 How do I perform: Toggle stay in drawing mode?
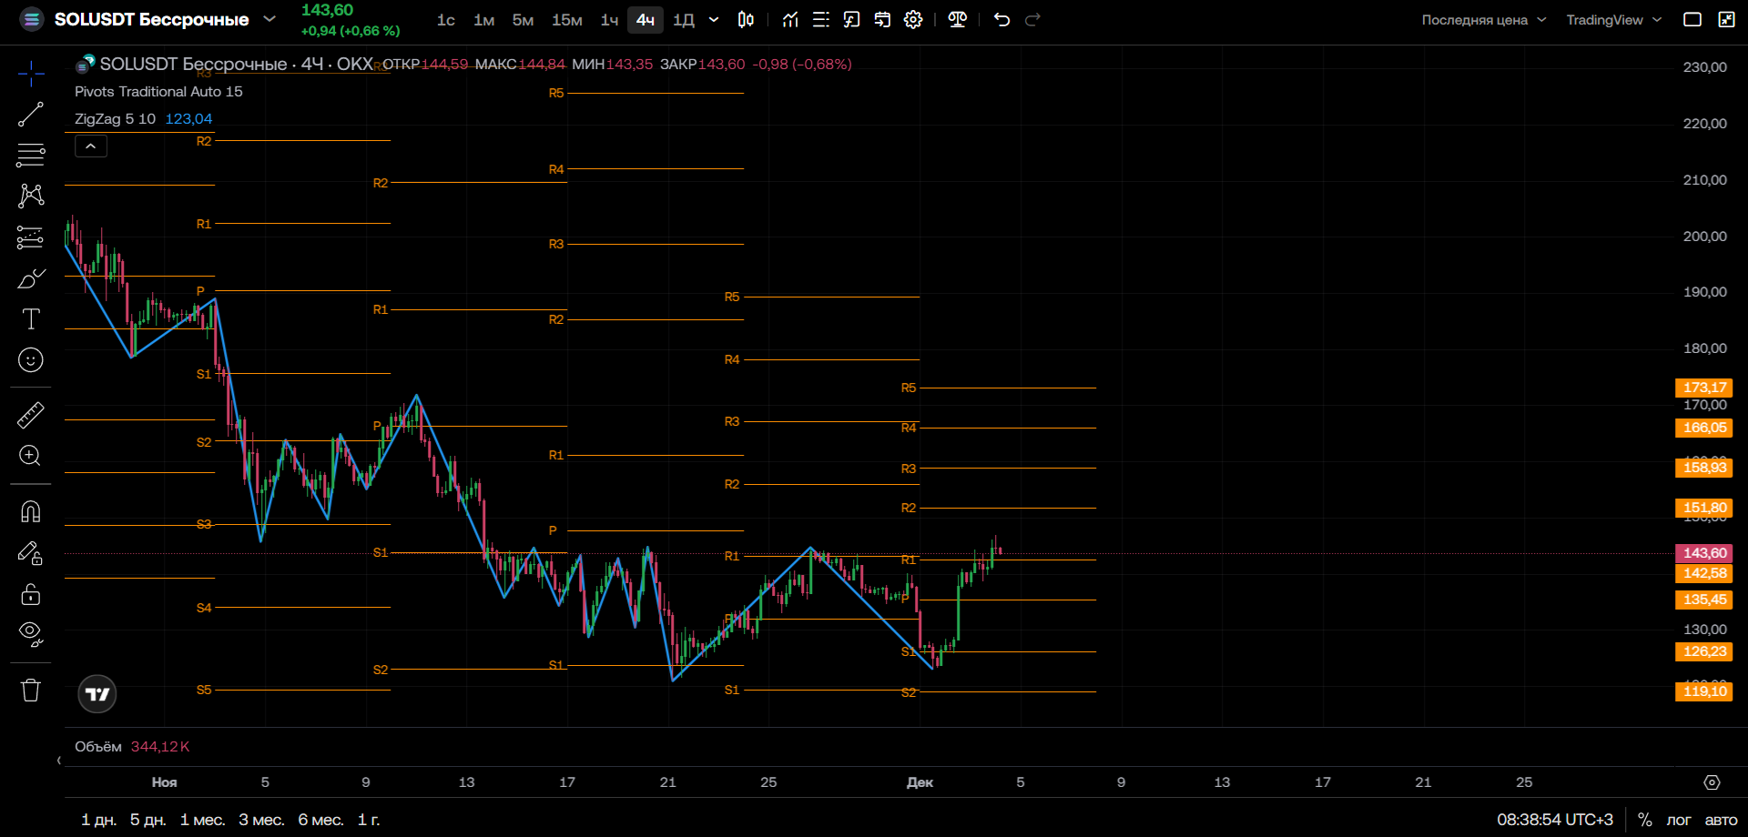tap(31, 552)
